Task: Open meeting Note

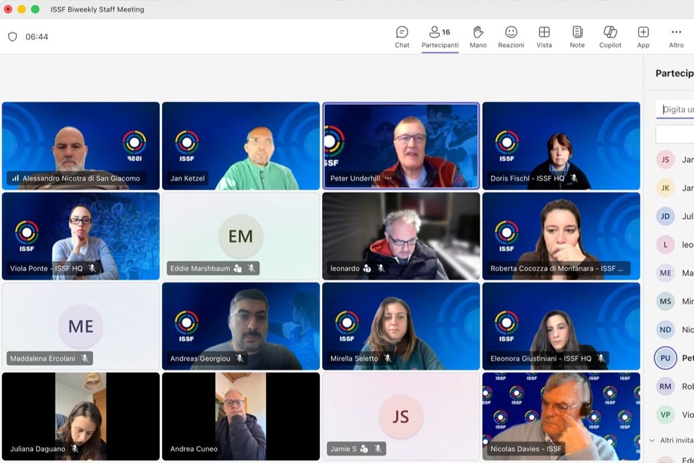Action: click(x=577, y=37)
